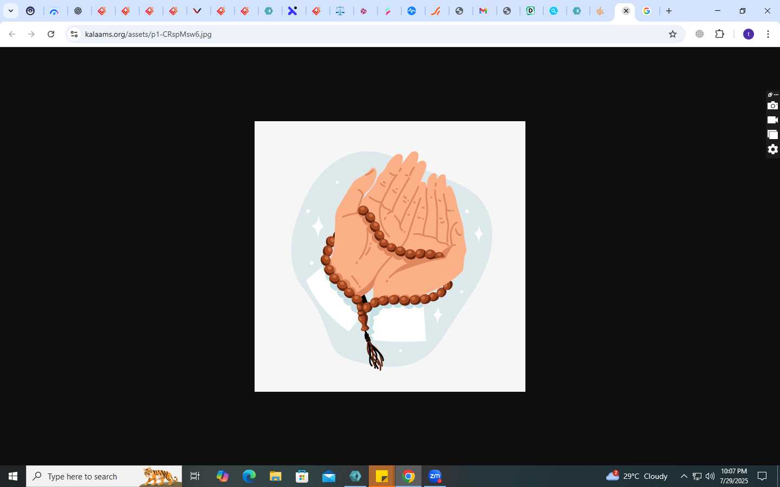Click the Type here to search box
Image resolution: width=780 pixels, height=487 pixels.
pos(104,476)
